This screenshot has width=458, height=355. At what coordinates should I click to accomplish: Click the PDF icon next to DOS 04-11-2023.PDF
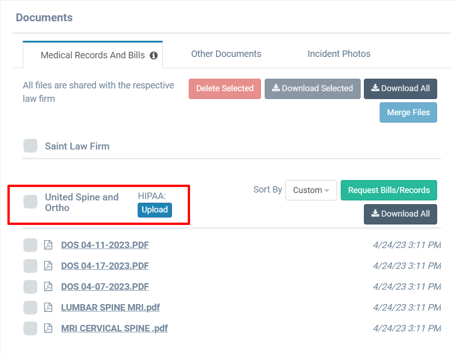48,245
